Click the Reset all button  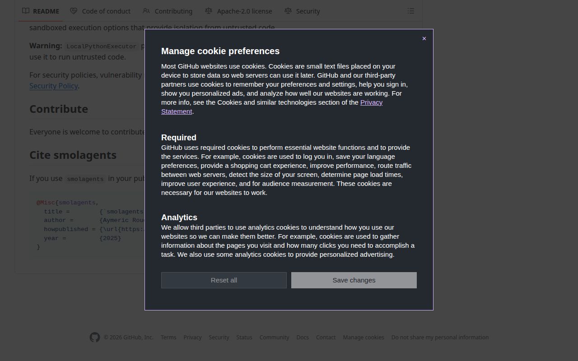pos(224,280)
